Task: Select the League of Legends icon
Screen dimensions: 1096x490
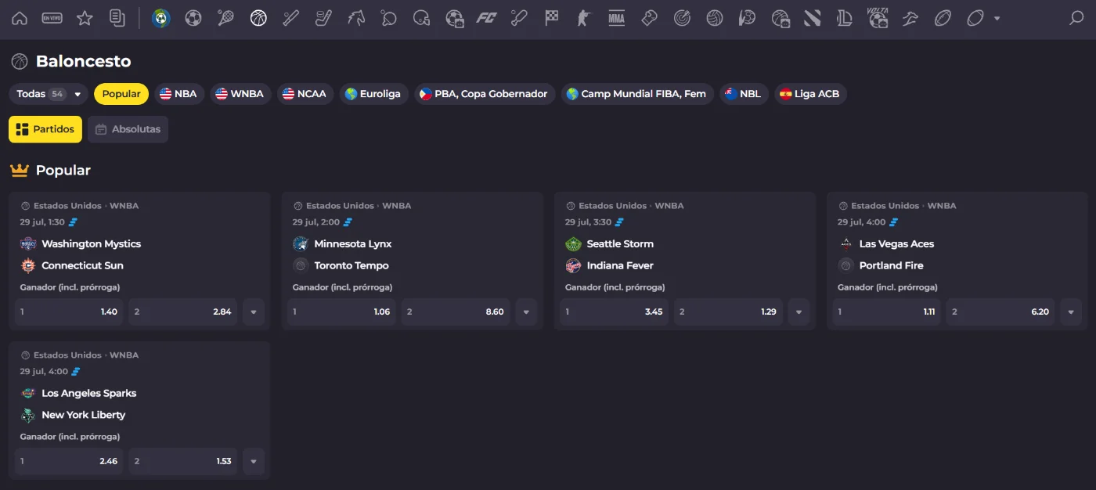Action: 844,18
